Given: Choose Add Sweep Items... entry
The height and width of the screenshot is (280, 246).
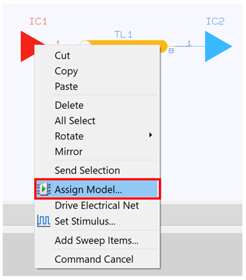Looking at the screenshot, I should point(98,240).
